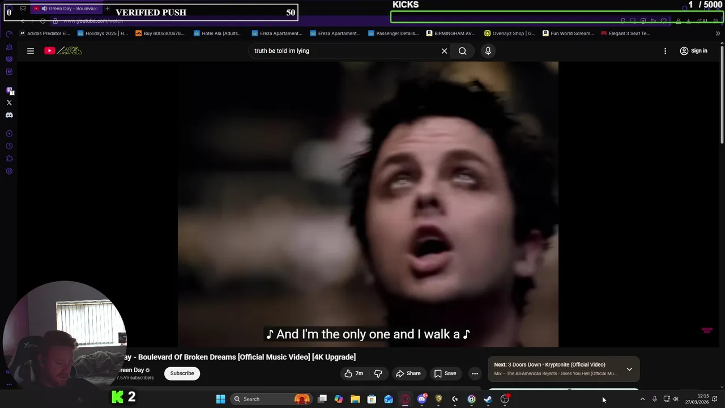Viewport: 725px width, 408px height.
Task: Open OBS Studio from the taskbar
Action: point(505,399)
